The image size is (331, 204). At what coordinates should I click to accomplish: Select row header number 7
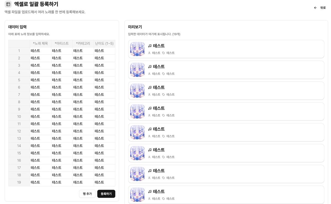click(x=19, y=95)
